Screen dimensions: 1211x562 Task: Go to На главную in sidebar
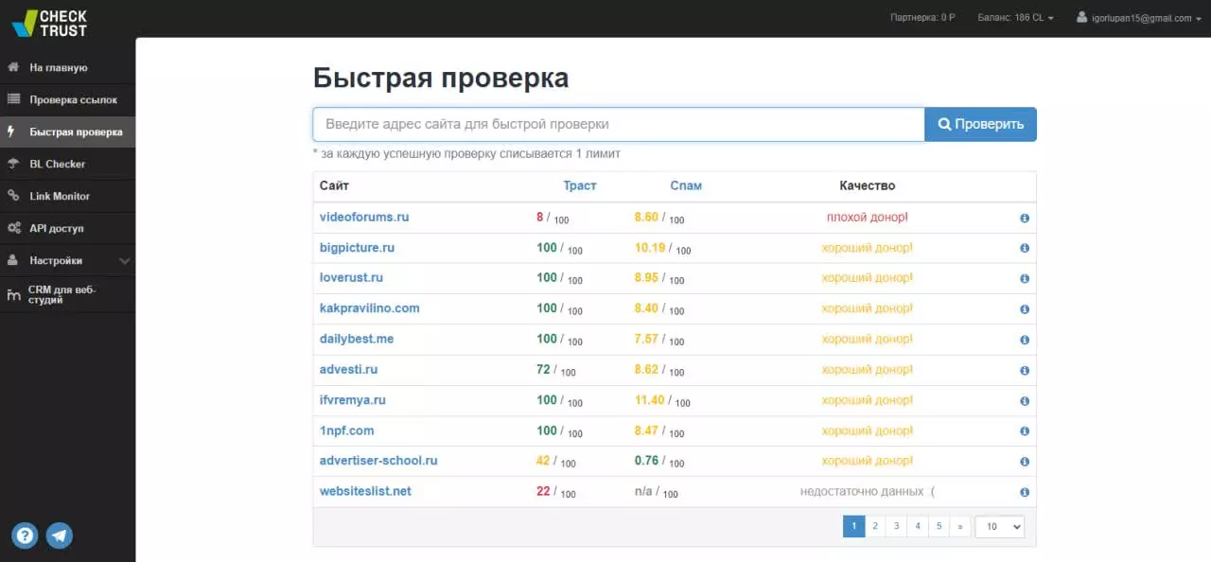click(59, 68)
